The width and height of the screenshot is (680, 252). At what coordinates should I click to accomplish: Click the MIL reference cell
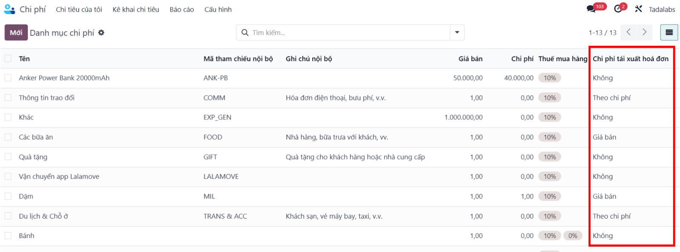[x=209, y=196]
